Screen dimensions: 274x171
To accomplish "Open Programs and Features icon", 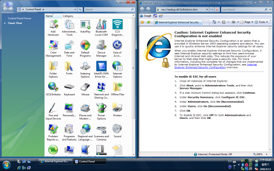I will point(69,133).
